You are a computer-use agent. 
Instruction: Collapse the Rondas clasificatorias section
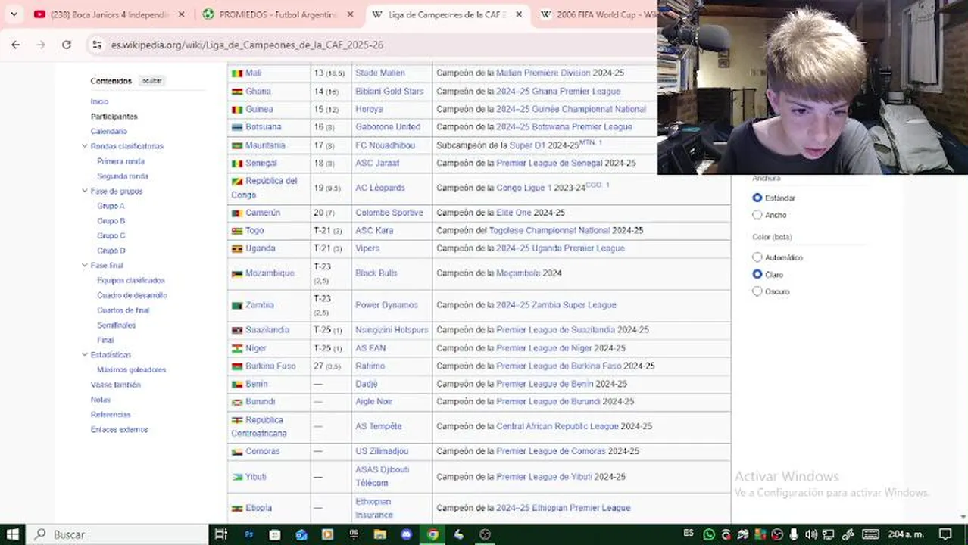tap(85, 146)
